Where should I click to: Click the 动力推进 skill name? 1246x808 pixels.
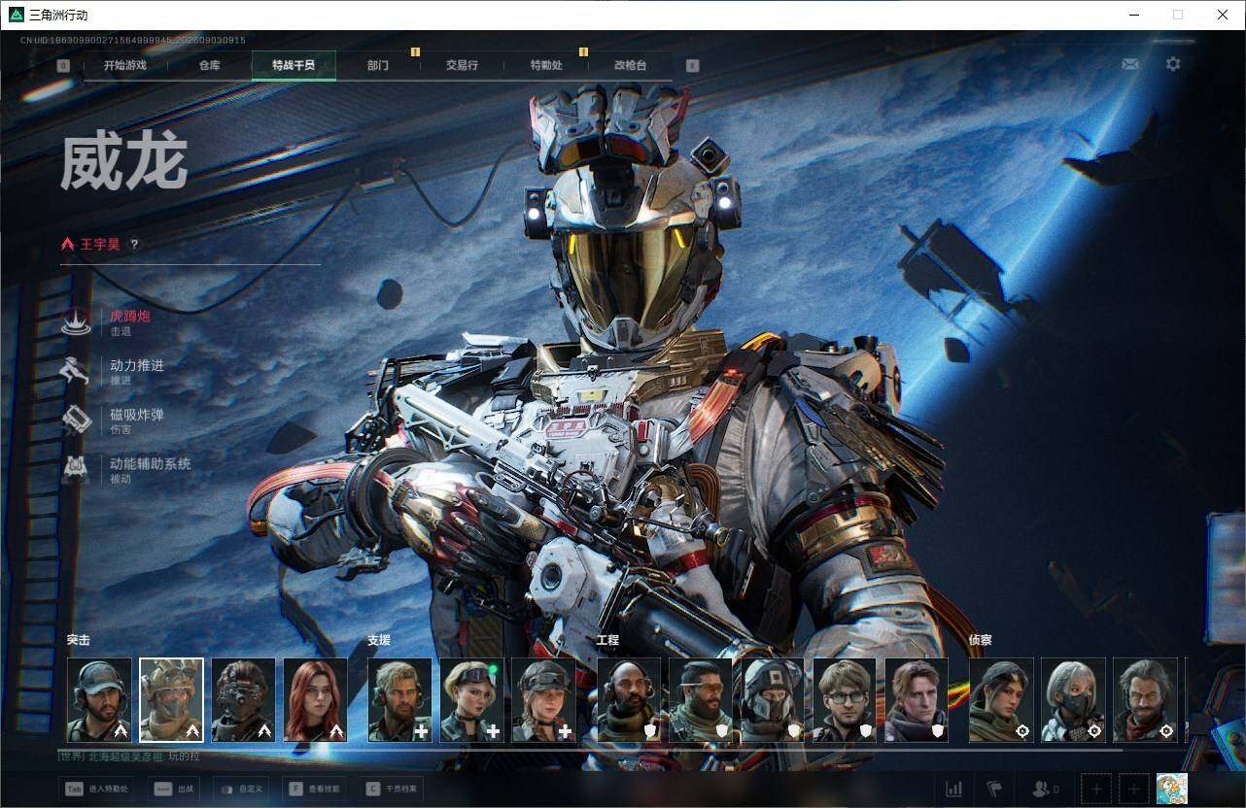[x=137, y=365]
